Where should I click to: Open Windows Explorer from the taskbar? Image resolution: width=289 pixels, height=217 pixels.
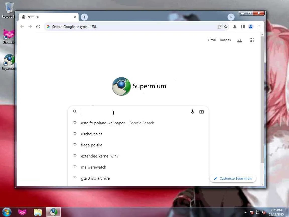click(x=38, y=212)
